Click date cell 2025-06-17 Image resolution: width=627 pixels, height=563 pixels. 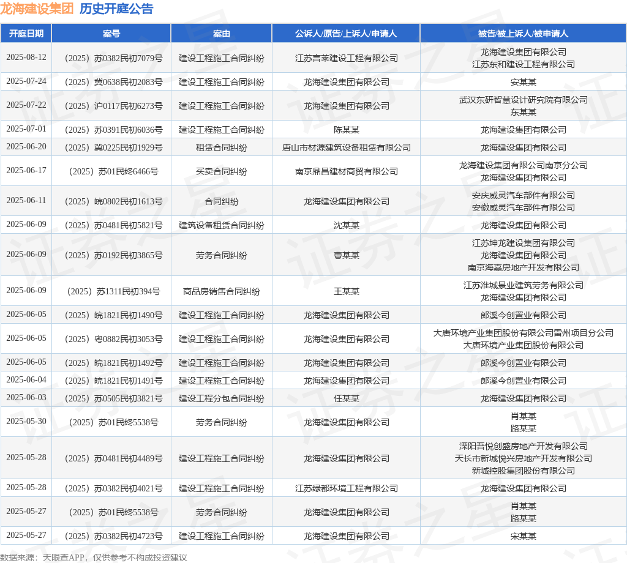tap(26, 171)
